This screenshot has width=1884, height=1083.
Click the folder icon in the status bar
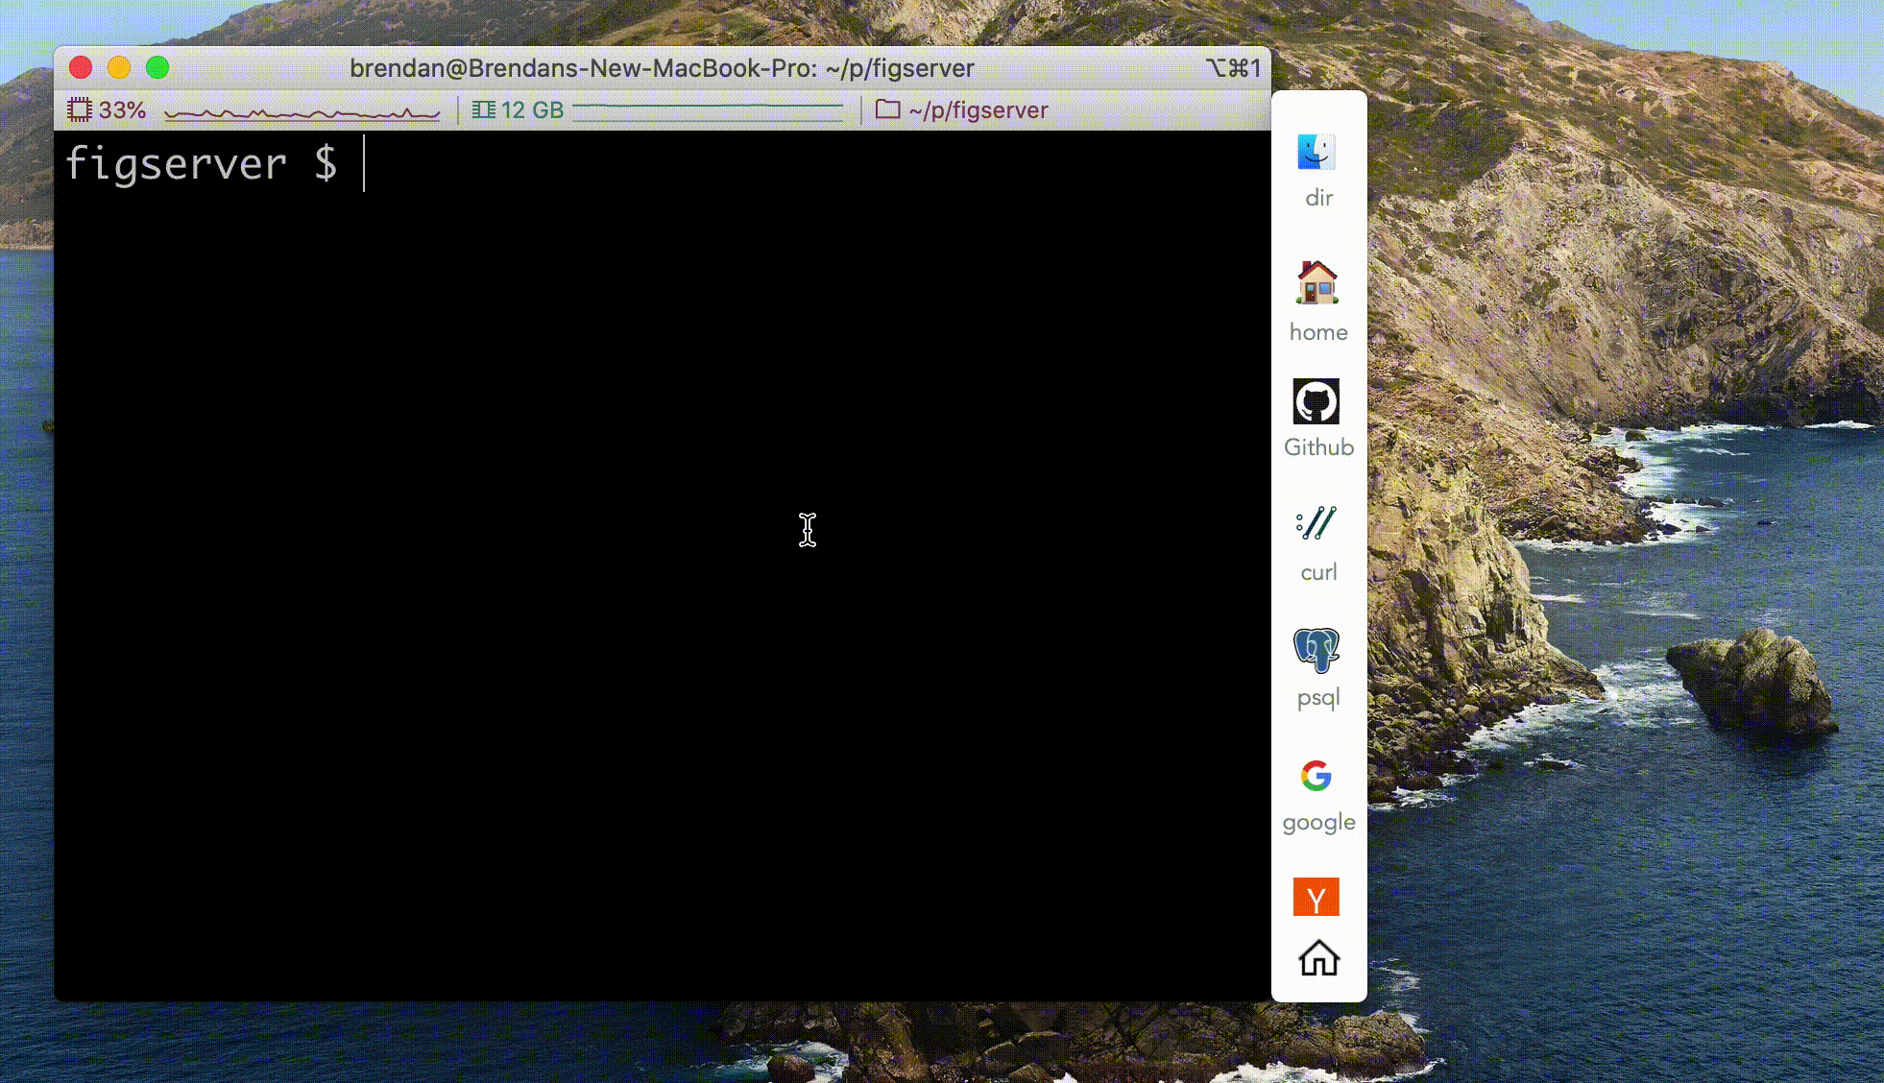pyautogui.click(x=888, y=108)
